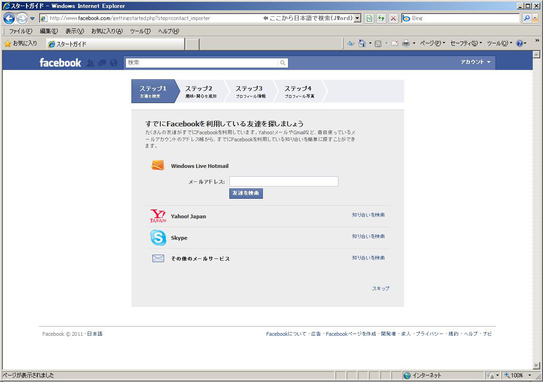Click the Facebookについて footer link
The image size is (543, 382).
[x=286, y=334]
